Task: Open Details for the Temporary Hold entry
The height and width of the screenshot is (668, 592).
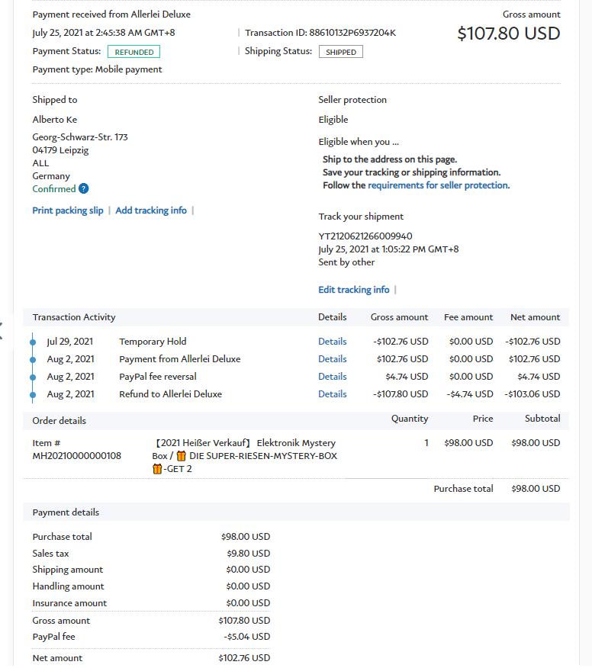Action: 332,342
